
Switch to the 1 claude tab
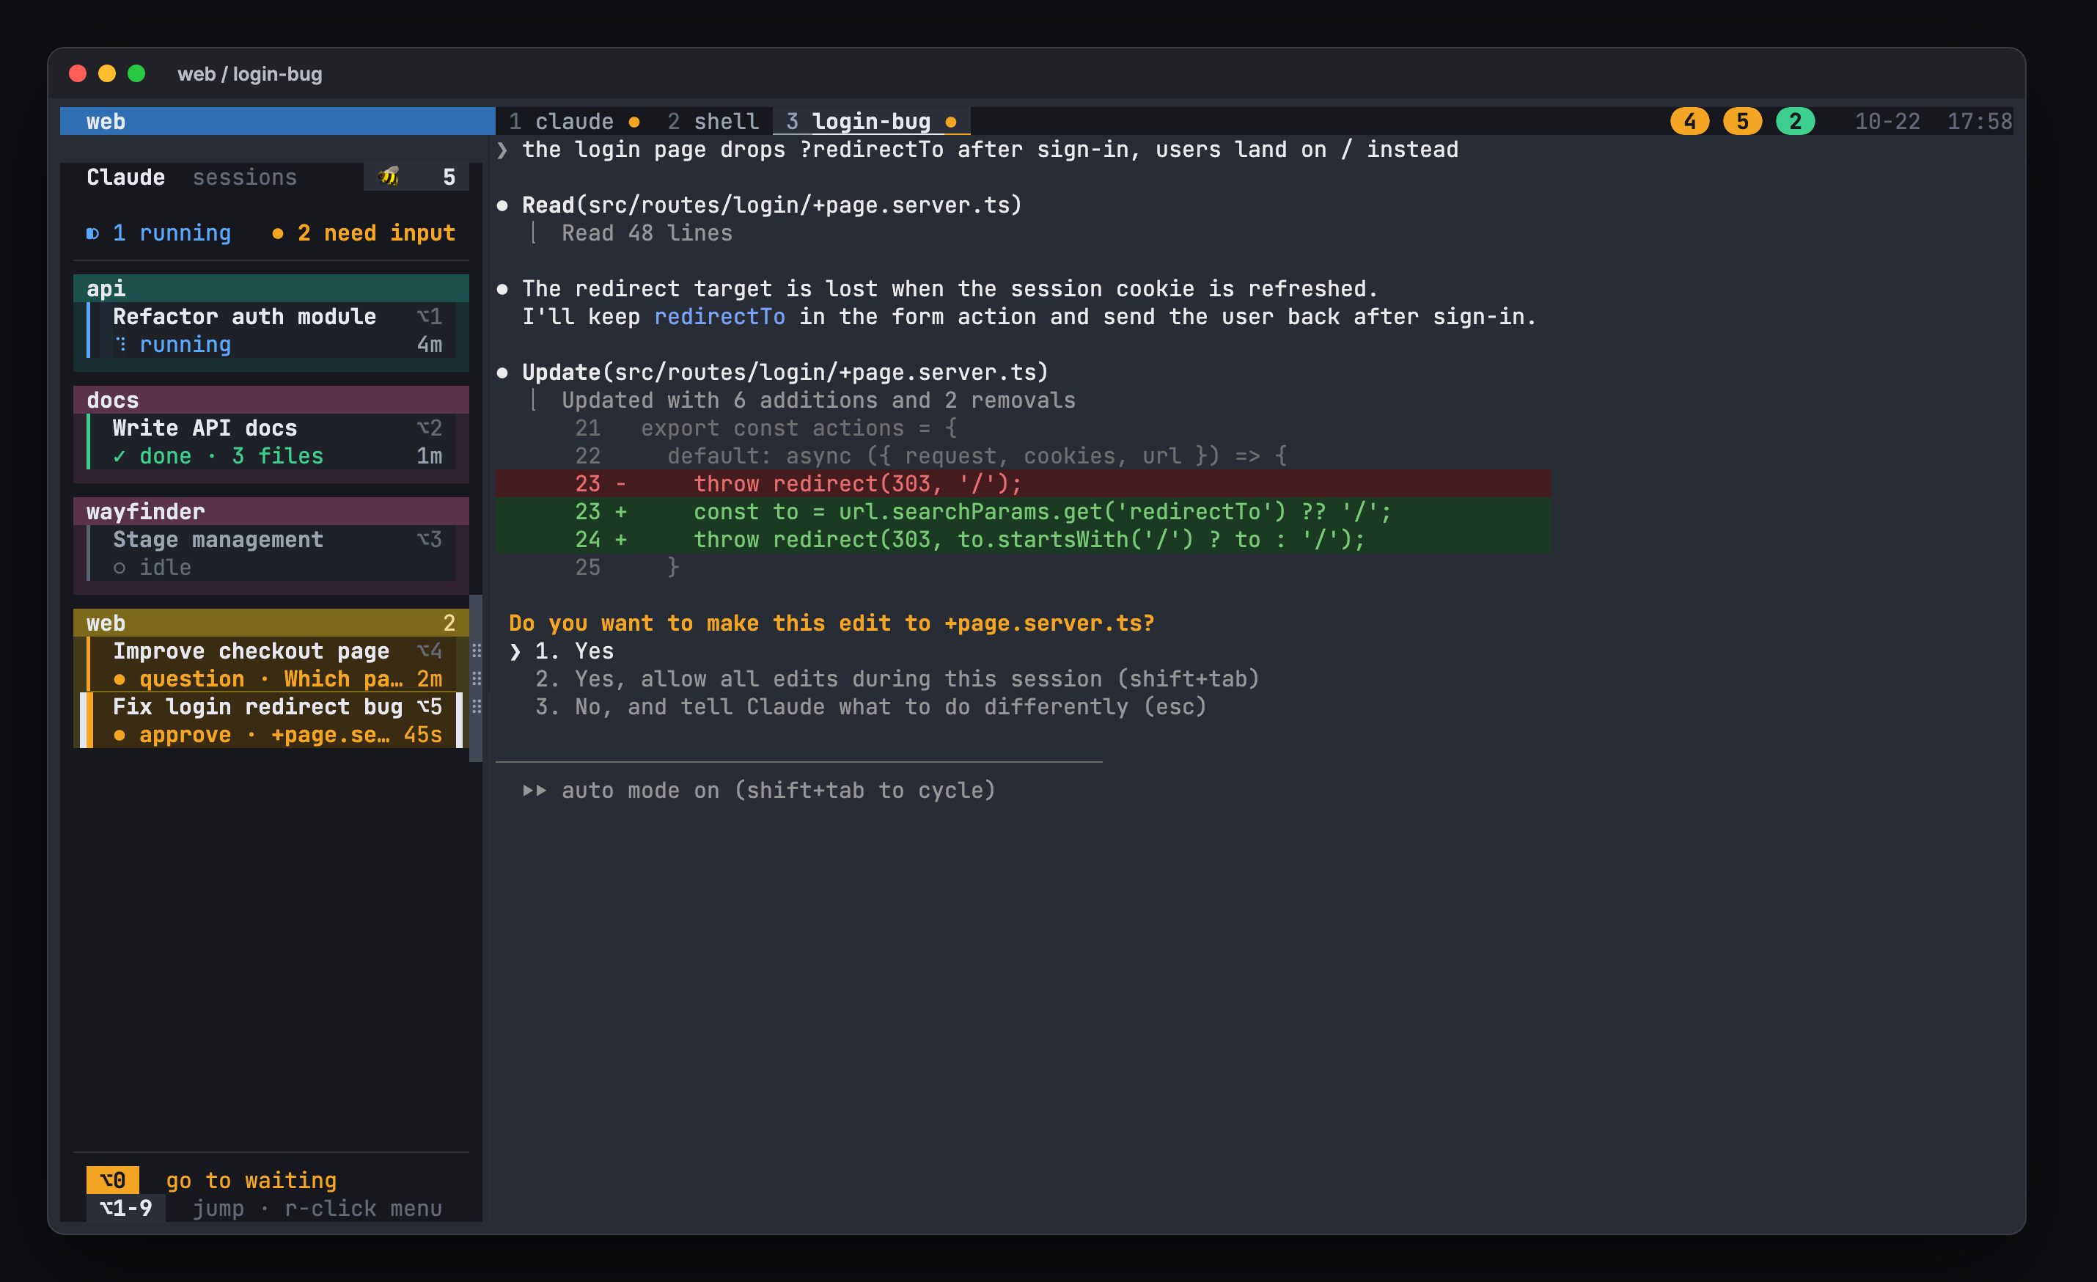[x=574, y=122]
